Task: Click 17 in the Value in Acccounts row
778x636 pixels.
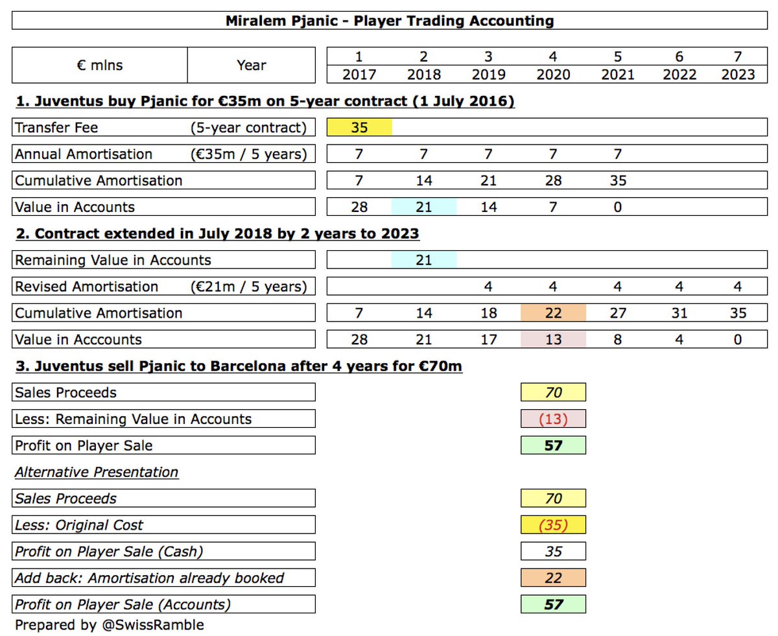Action: [489, 340]
